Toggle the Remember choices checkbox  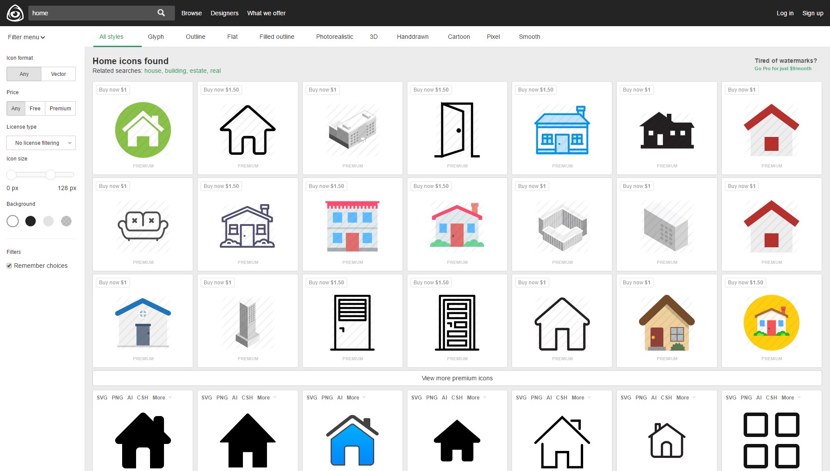(9, 266)
